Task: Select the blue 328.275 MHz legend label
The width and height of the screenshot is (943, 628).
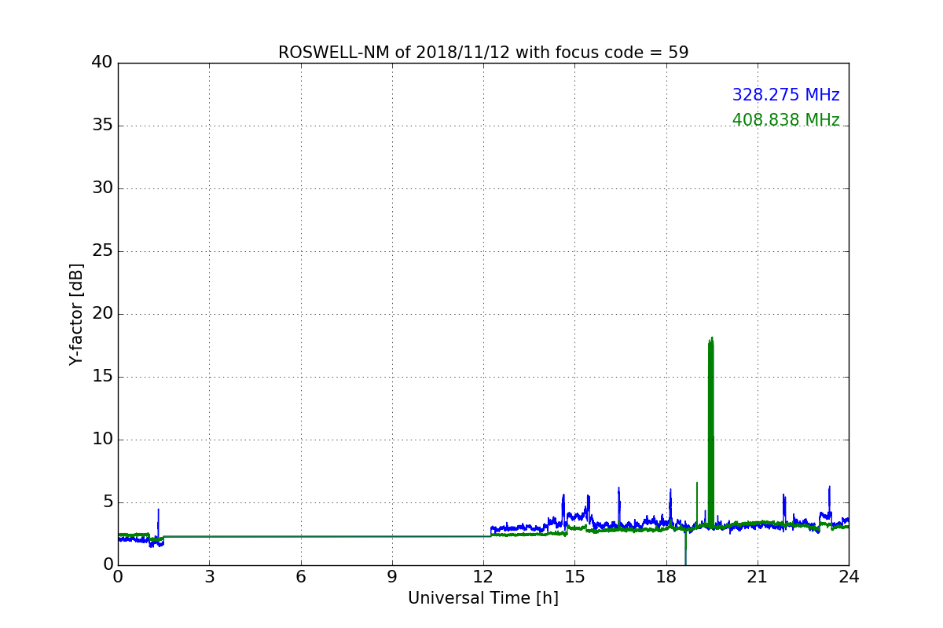Action: [786, 95]
